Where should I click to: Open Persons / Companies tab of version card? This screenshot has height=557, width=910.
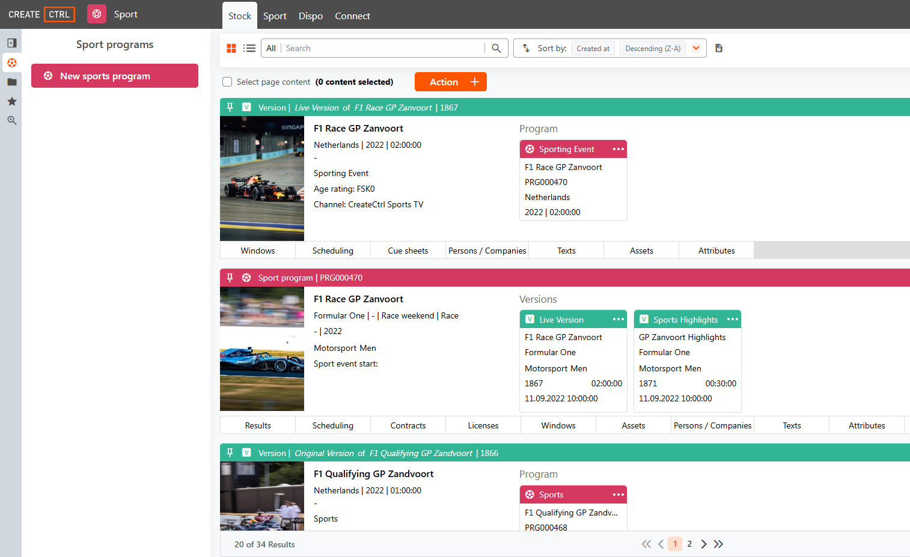coord(487,251)
